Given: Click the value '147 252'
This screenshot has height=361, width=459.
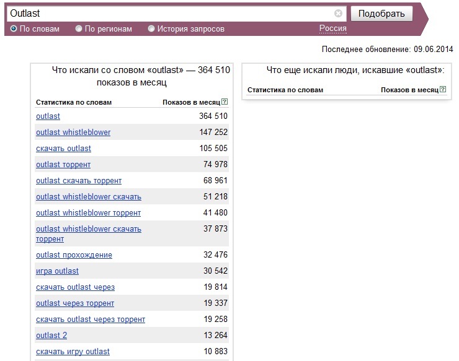Looking at the screenshot, I should (213, 132).
